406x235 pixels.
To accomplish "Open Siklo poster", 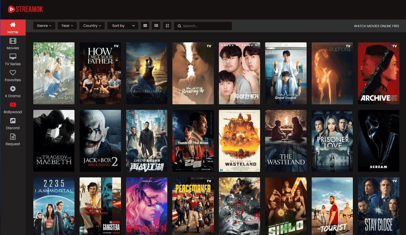I will 286,206.
